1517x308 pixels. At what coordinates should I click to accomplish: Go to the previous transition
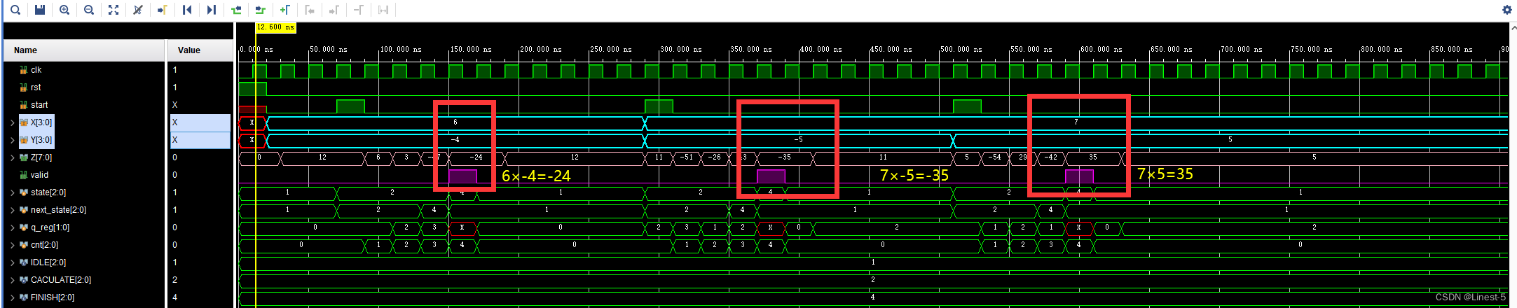pos(236,10)
